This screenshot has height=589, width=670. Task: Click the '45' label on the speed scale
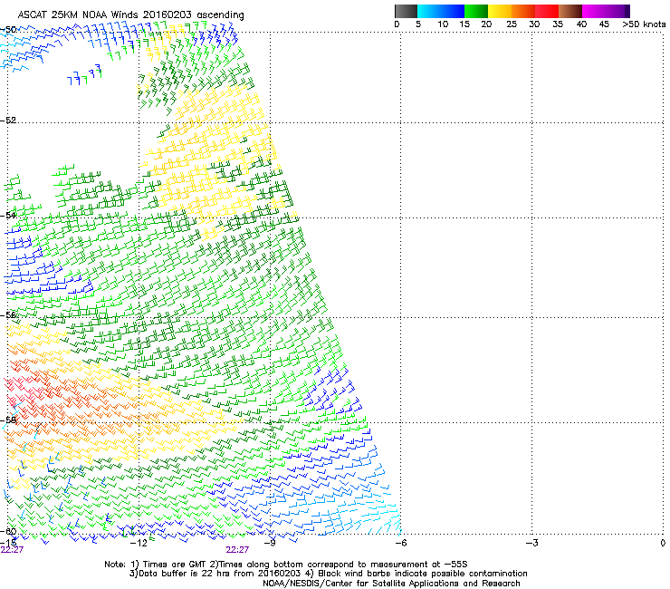[604, 24]
